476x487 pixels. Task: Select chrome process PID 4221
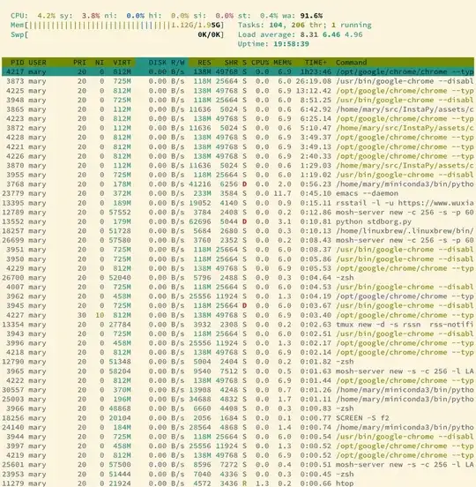click(238, 146)
